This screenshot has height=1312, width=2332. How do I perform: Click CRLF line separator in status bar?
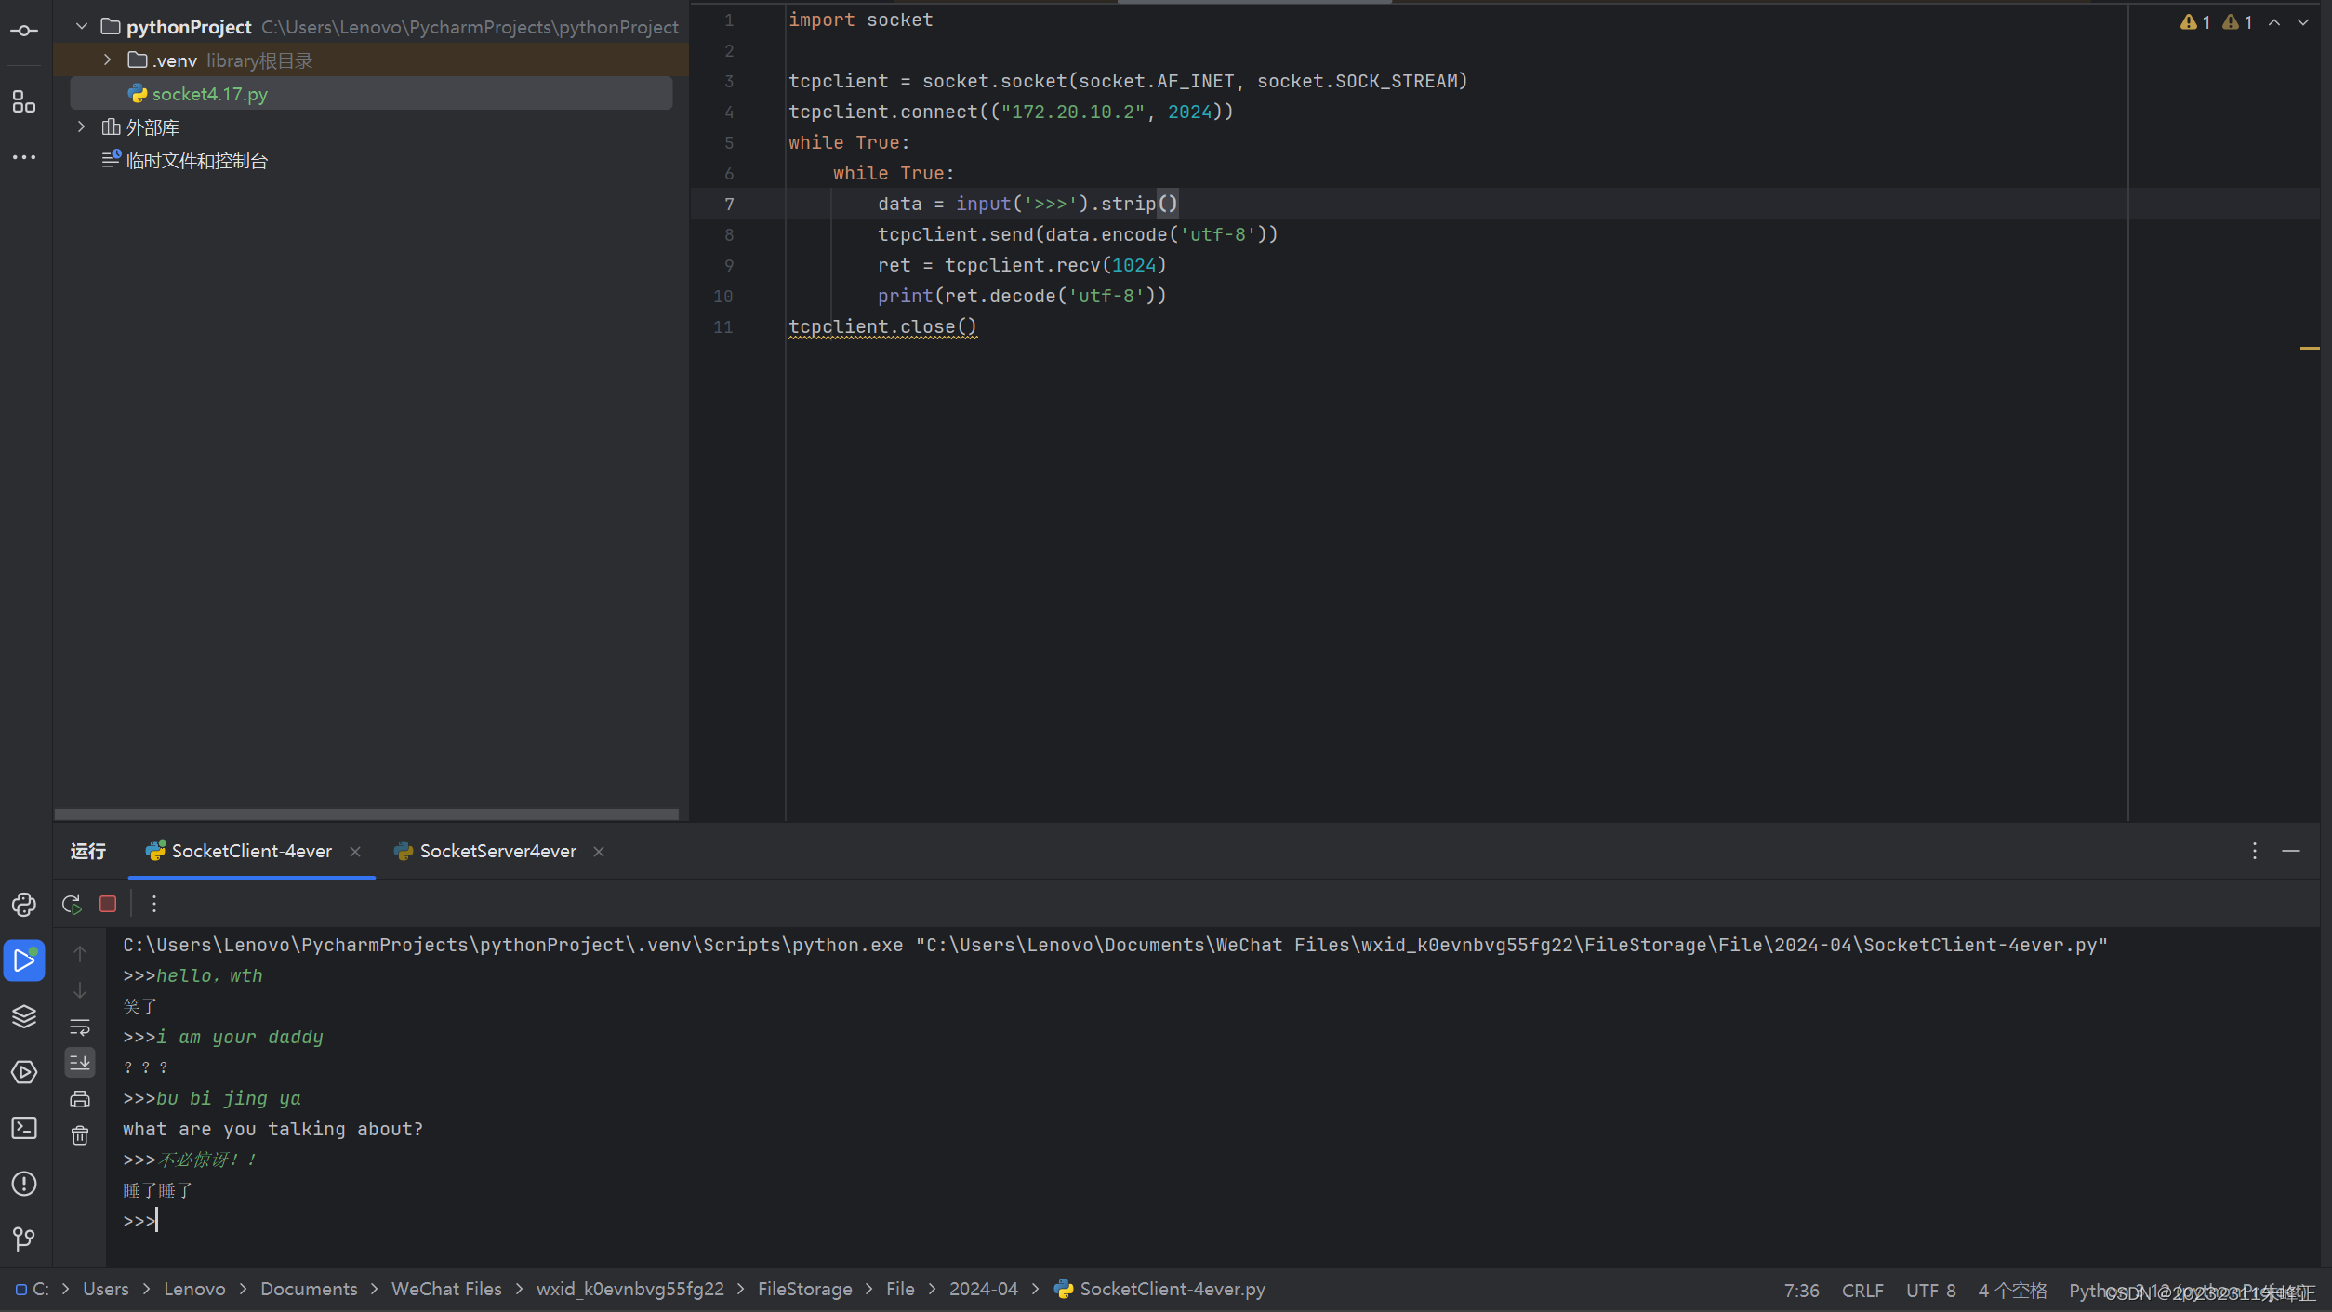pos(1862,1291)
